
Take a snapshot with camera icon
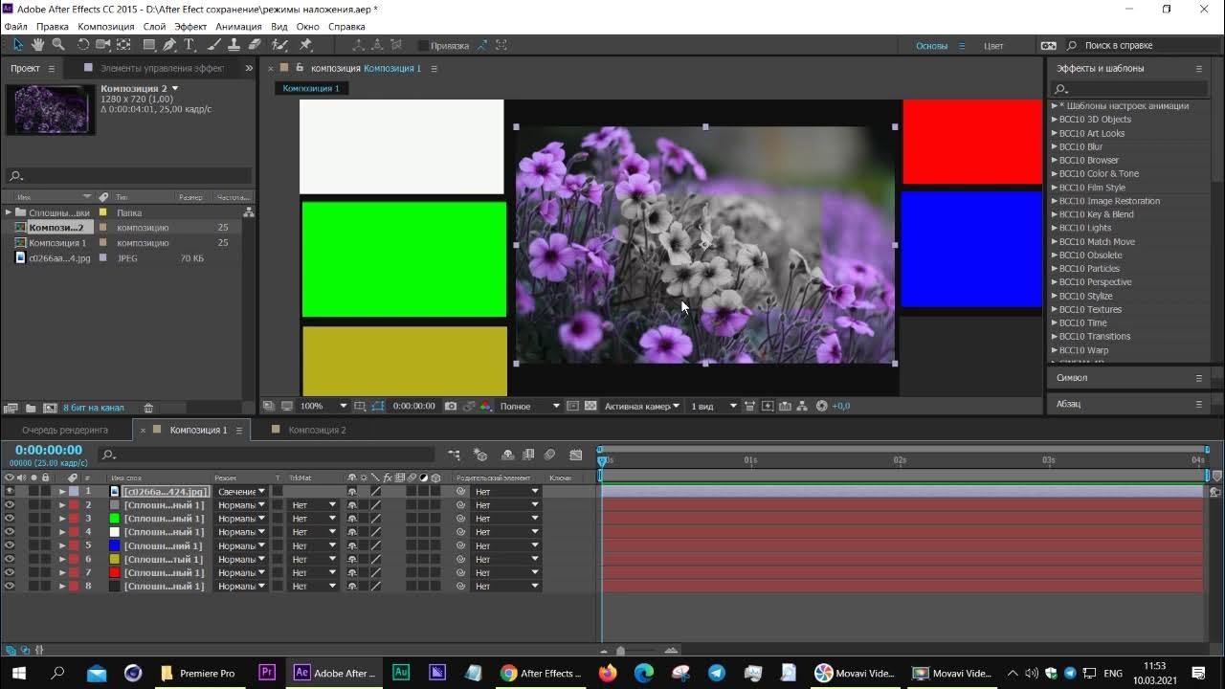451,406
